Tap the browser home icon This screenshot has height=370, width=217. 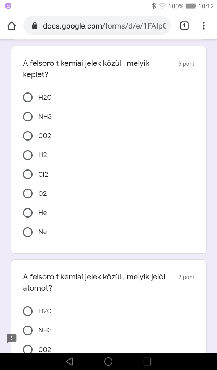click(x=12, y=26)
